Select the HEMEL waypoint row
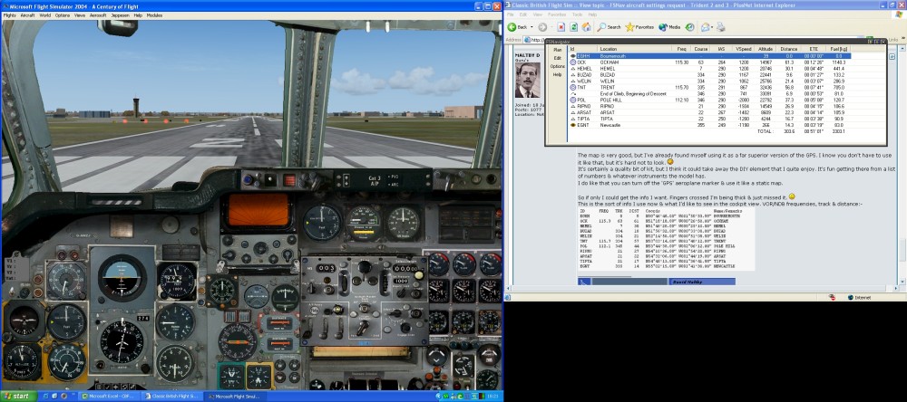Image resolution: width=907 pixels, height=402 pixels. pyautogui.click(x=710, y=68)
